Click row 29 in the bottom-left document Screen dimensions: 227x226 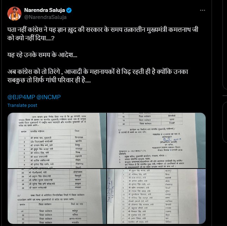pos(52,188)
